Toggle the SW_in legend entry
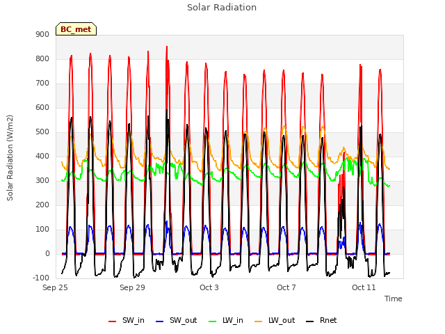Viewport: 445px width, 334px height. 127,321
